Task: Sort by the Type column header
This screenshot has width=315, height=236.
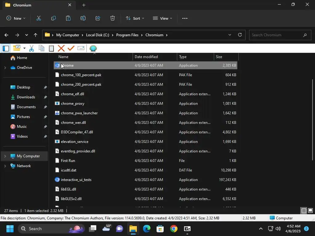Action: coord(195,57)
